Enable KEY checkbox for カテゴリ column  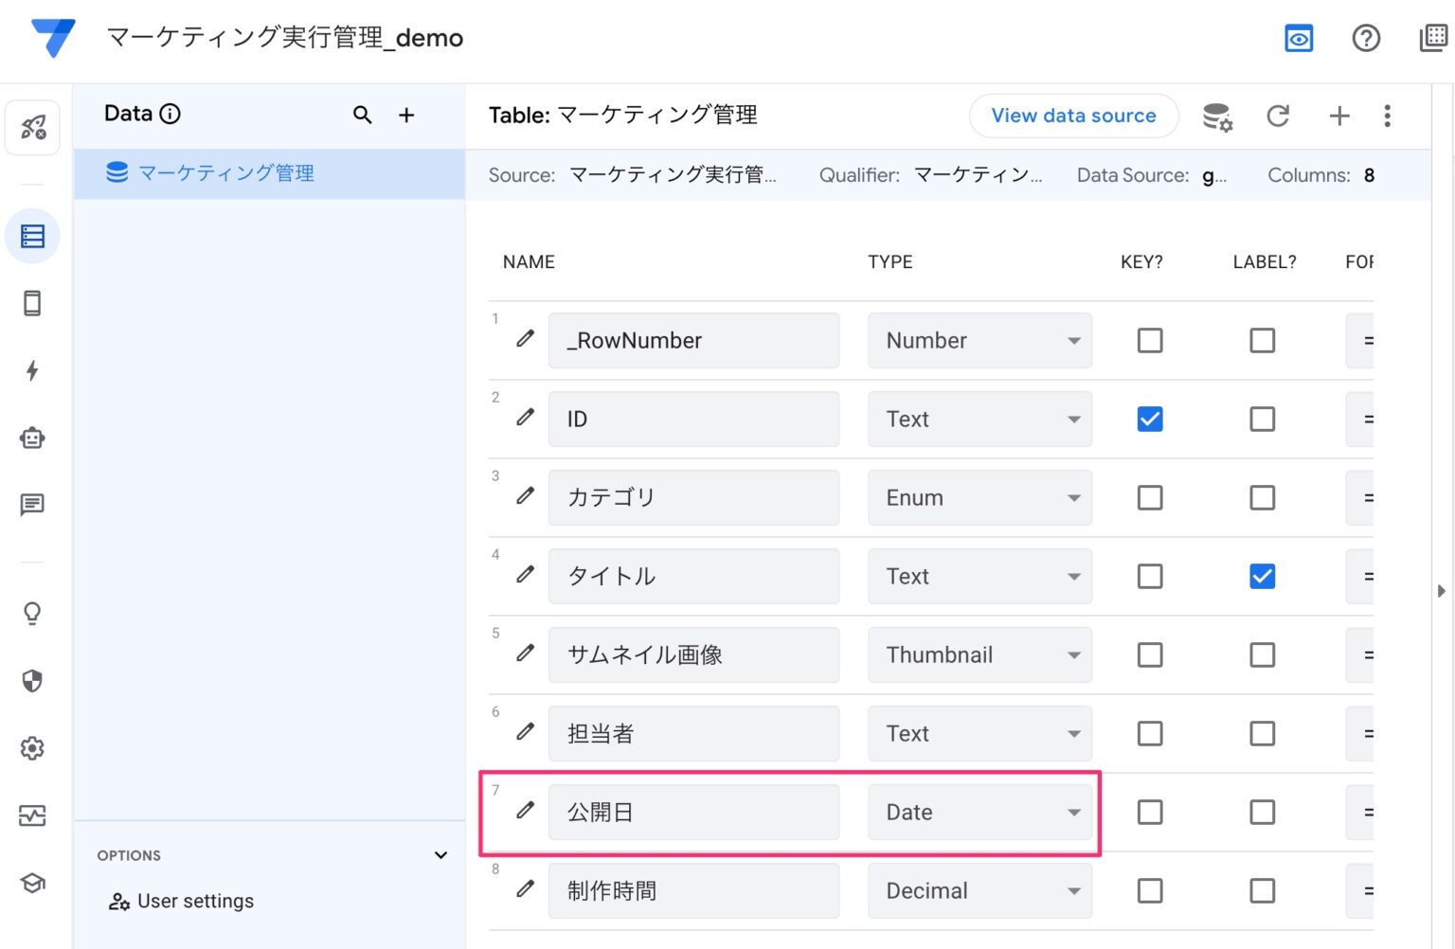1149,497
